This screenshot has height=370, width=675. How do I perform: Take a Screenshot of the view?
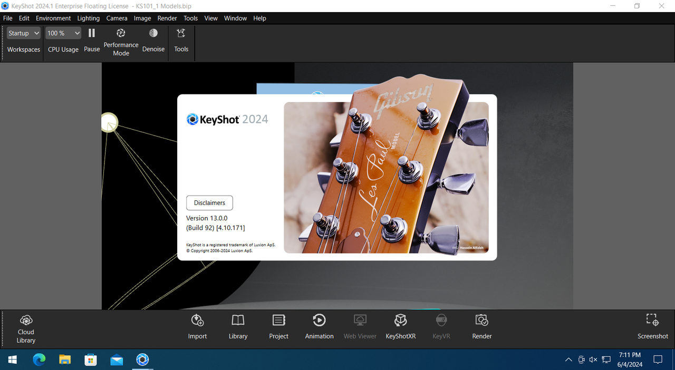click(x=653, y=327)
